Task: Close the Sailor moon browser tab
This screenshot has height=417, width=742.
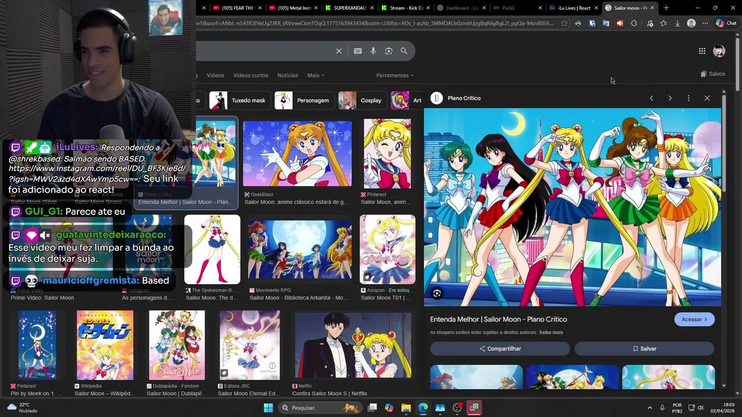Action: point(652,8)
